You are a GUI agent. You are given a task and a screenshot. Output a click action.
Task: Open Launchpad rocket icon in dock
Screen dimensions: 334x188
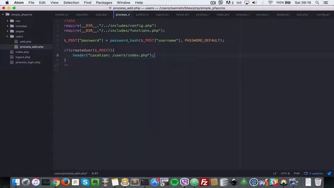pyautogui.click(x=26, y=182)
